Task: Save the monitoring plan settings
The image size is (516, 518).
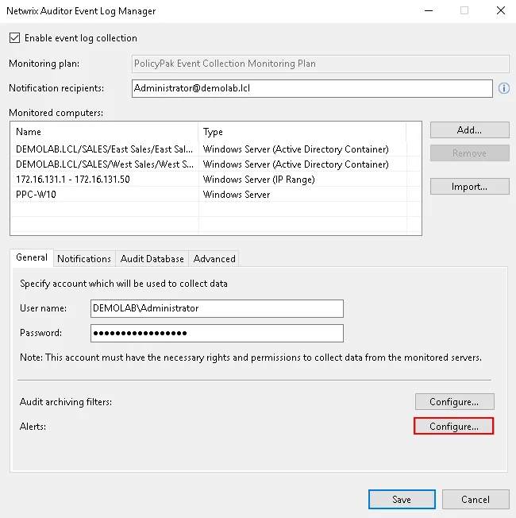Action: coord(402,500)
